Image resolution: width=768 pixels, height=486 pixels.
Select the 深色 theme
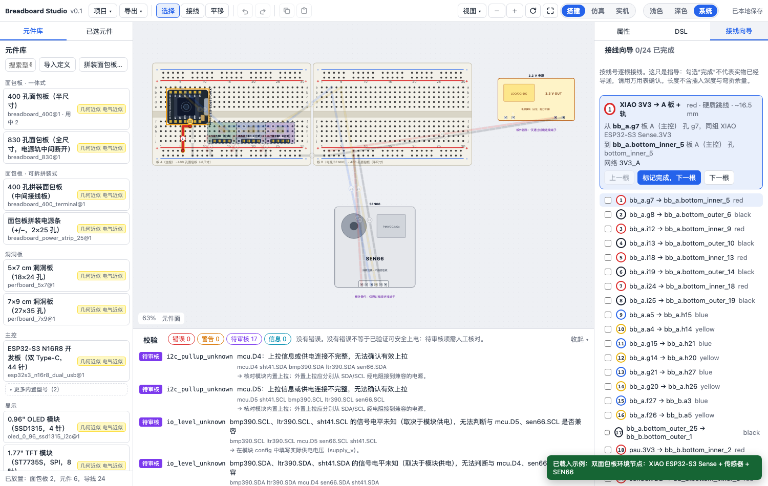click(681, 11)
